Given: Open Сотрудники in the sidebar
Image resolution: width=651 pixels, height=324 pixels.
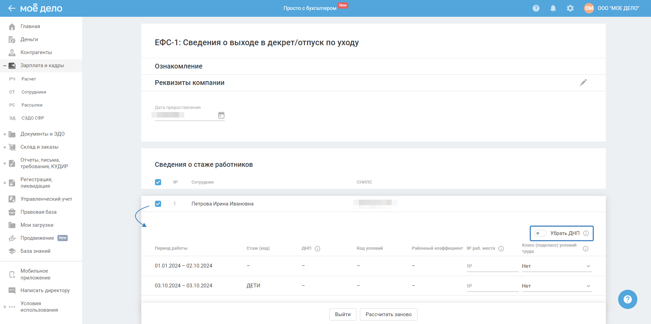Looking at the screenshot, I should 34,92.
